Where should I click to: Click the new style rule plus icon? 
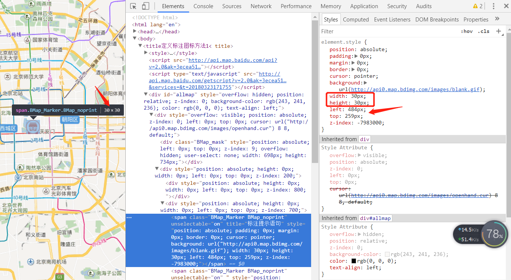(x=498, y=31)
